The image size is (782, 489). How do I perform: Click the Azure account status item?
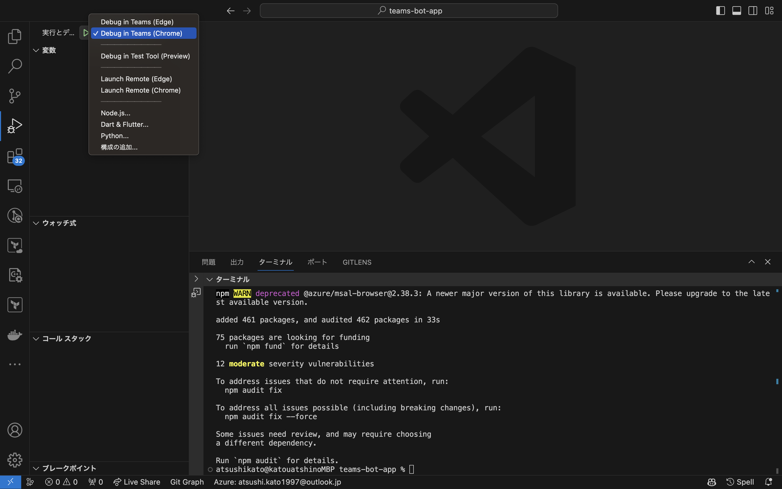(277, 482)
